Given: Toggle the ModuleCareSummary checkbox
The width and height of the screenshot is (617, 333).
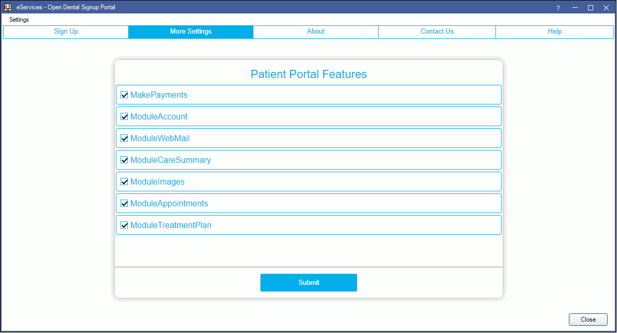Looking at the screenshot, I should [124, 160].
